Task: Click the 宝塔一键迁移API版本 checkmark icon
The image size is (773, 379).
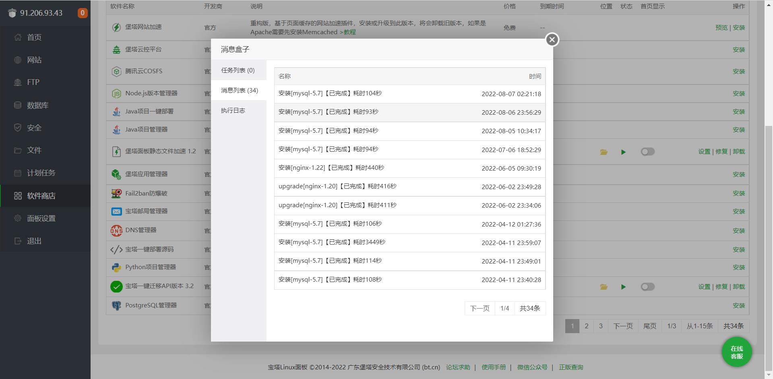Action: tap(116, 286)
